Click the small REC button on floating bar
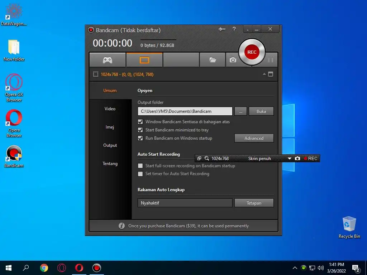Screen dimensions: 367x275 pyautogui.click(x=310, y=158)
